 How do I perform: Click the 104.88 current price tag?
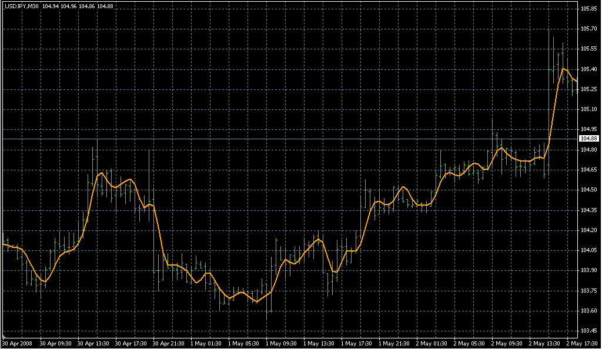click(588, 139)
